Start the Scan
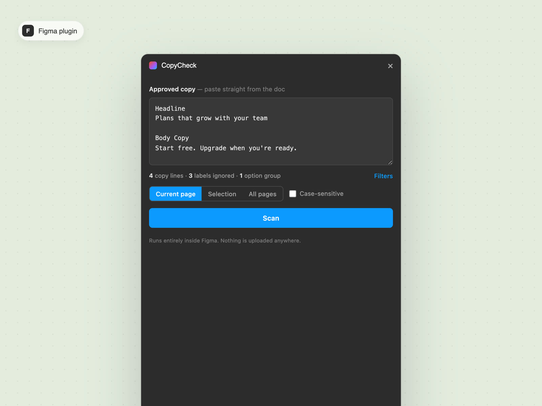 (271, 218)
